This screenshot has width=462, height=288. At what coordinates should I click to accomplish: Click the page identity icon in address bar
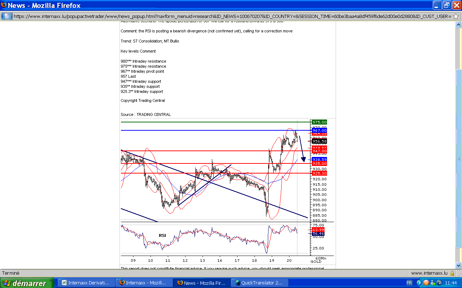[7, 16]
